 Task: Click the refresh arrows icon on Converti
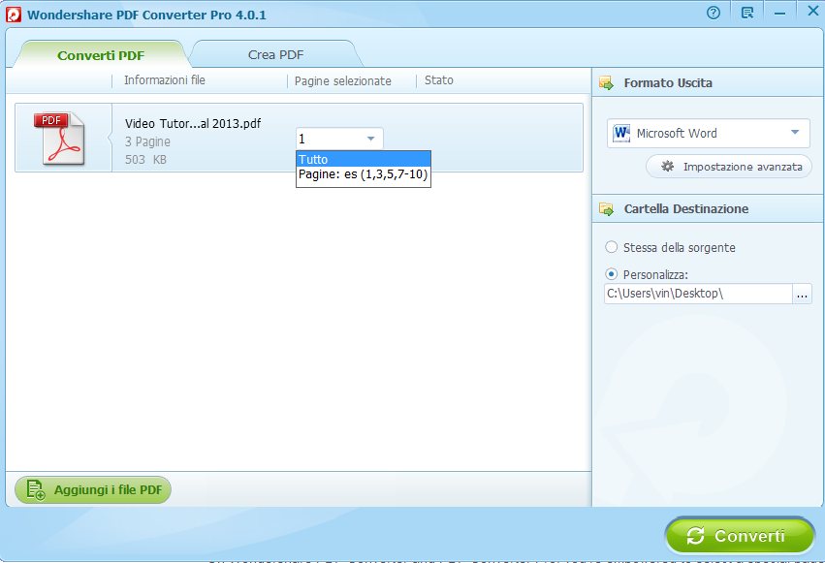click(695, 536)
